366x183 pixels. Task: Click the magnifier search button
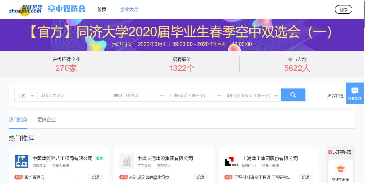click(293, 95)
